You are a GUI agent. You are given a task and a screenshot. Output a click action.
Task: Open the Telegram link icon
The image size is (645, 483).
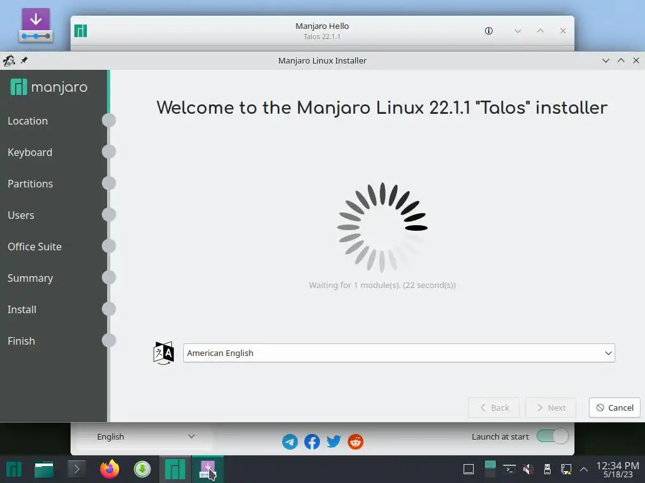coord(290,442)
